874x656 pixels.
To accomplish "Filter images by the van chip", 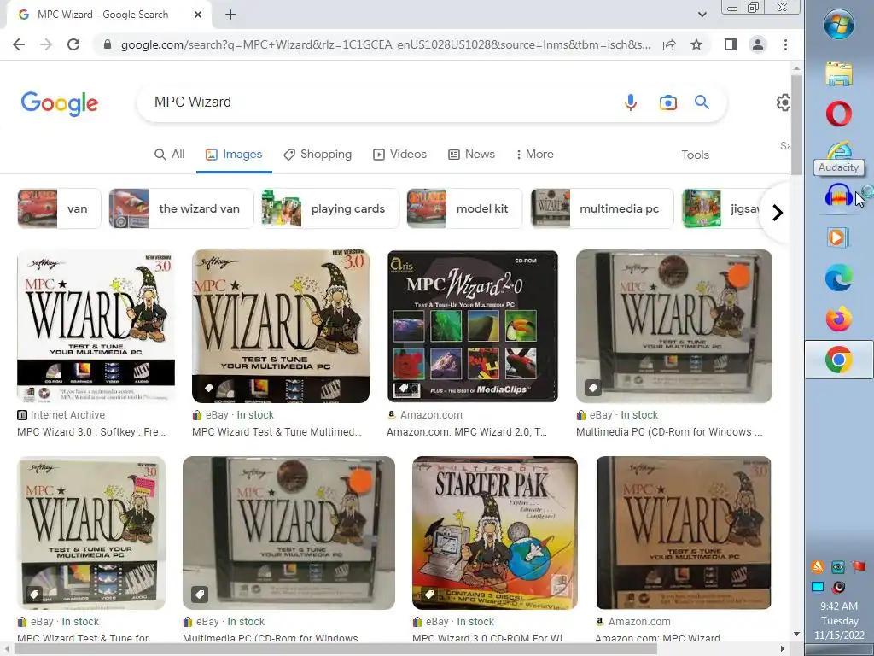I will (59, 208).
